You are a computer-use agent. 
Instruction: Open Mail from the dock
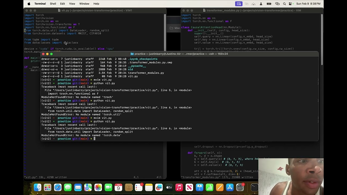click(x=78, y=187)
